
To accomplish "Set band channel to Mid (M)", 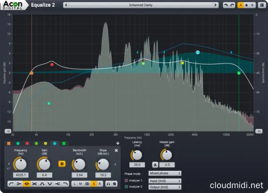I will click(81, 184).
